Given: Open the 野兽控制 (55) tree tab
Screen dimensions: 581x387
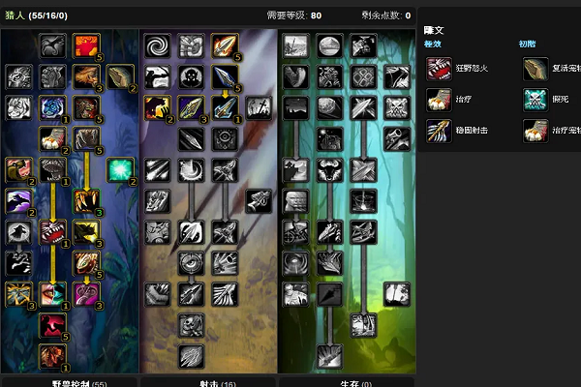Looking at the screenshot, I should (x=70, y=382).
